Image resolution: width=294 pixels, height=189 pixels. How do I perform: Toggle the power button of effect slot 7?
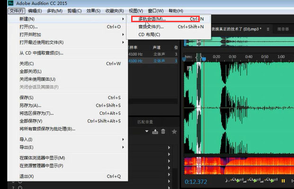[x=20, y=187]
